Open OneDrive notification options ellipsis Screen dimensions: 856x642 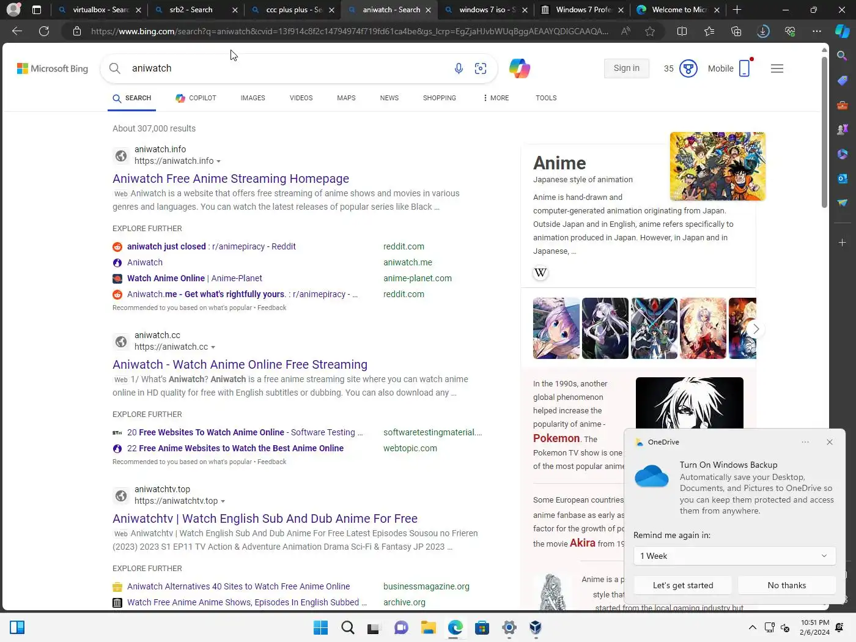805,442
